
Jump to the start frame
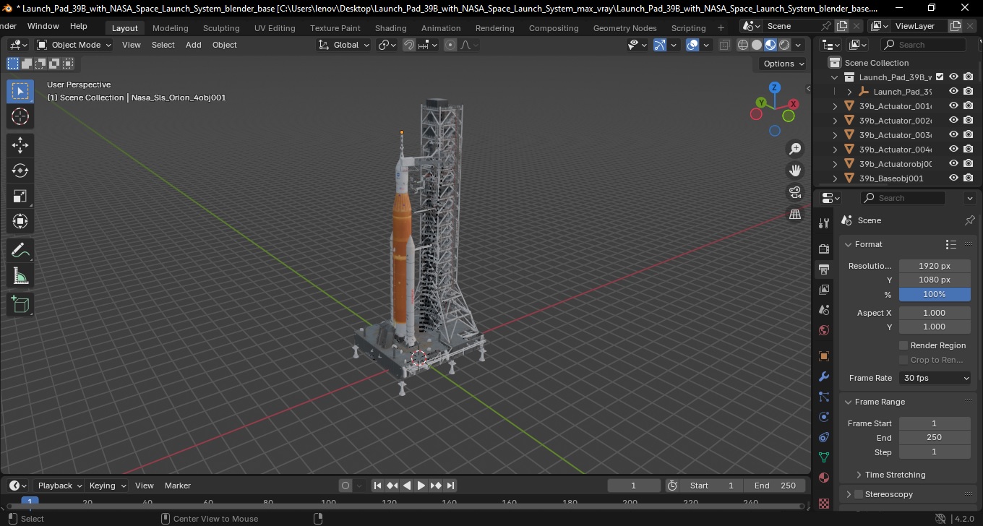pyautogui.click(x=377, y=486)
